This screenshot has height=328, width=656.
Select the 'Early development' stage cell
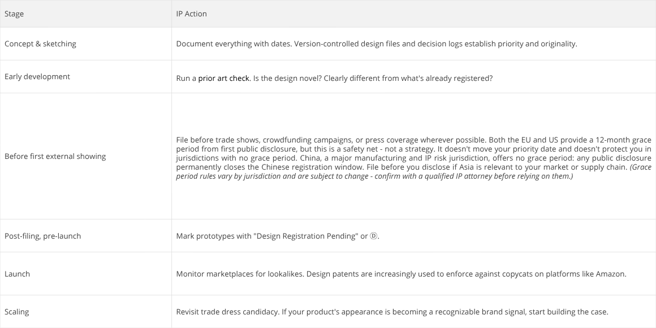point(86,76)
